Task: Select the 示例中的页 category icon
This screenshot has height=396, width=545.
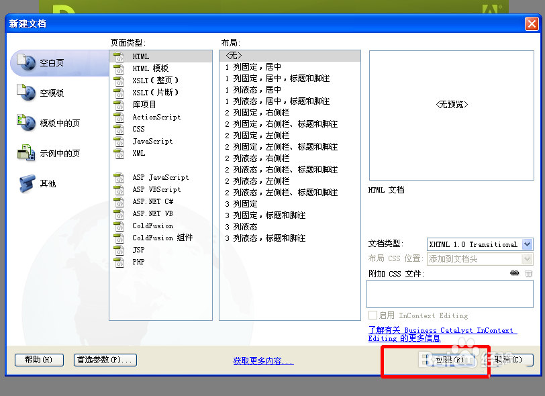Action: [26, 153]
